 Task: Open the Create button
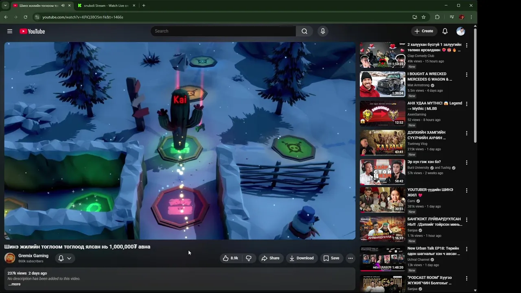424,31
